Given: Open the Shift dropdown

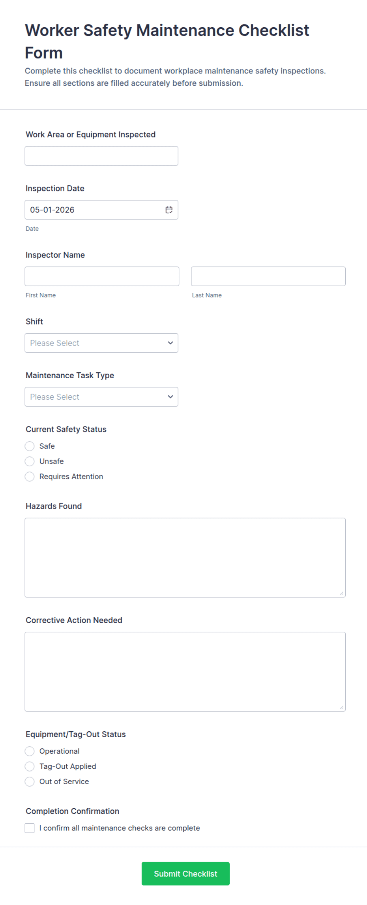Looking at the screenshot, I should (x=101, y=343).
